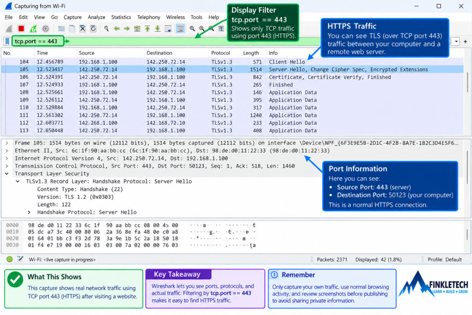Viewport: 472px width, 315px height.
Task: Open capture options gear icon
Action: 46,29
